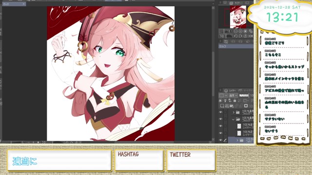Click the vertical canvas scrollbar
Screen dimensions: 312x175
coord(213,73)
